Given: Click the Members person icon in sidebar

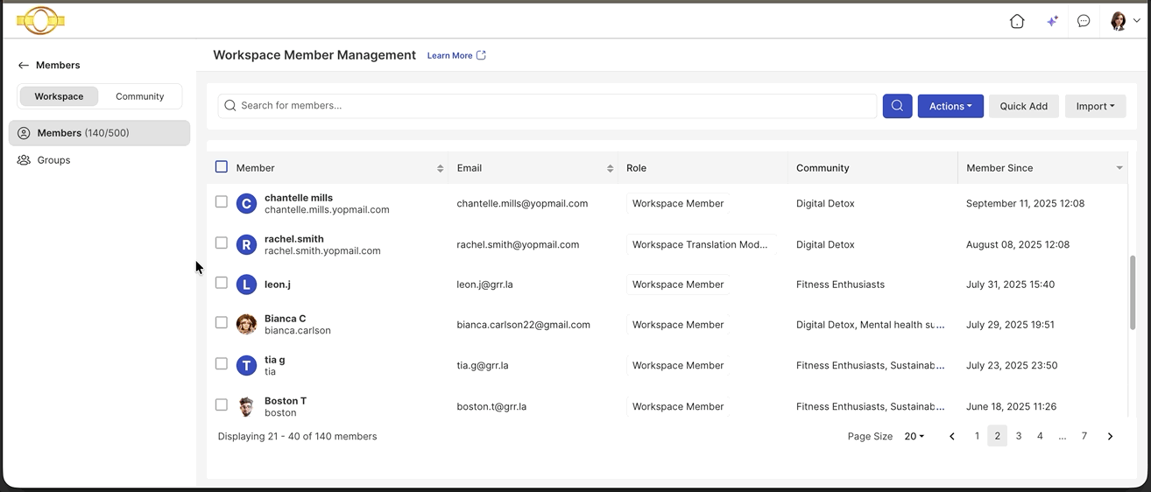Looking at the screenshot, I should click(x=24, y=133).
